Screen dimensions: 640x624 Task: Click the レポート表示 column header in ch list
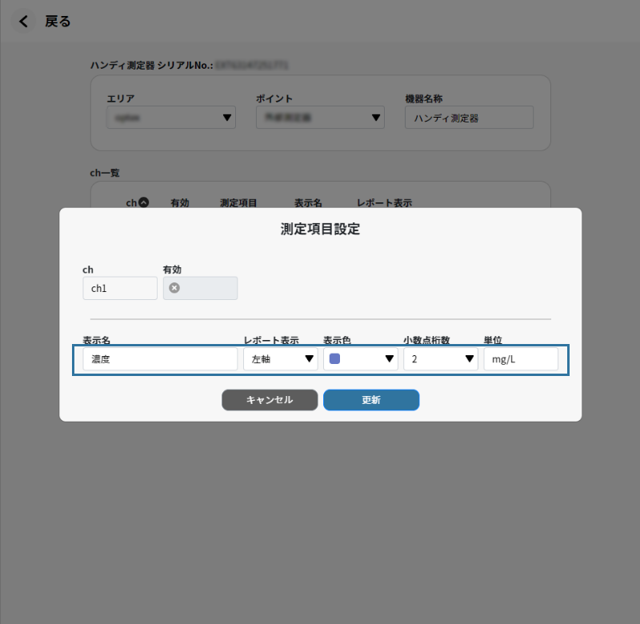point(385,203)
